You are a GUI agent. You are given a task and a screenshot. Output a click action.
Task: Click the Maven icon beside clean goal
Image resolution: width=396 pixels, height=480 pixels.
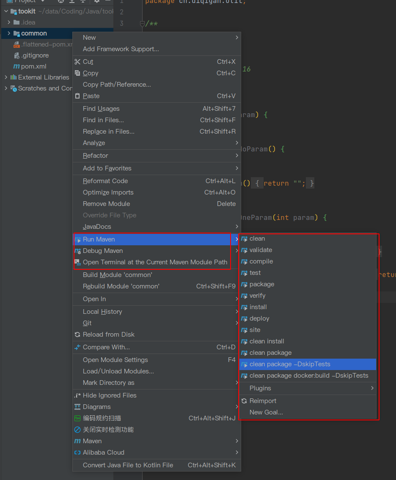(x=244, y=239)
